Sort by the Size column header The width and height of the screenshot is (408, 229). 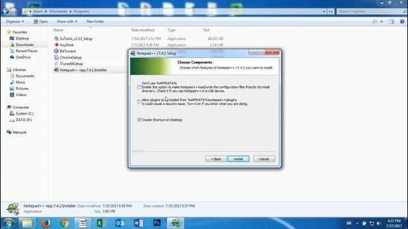[207, 30]
